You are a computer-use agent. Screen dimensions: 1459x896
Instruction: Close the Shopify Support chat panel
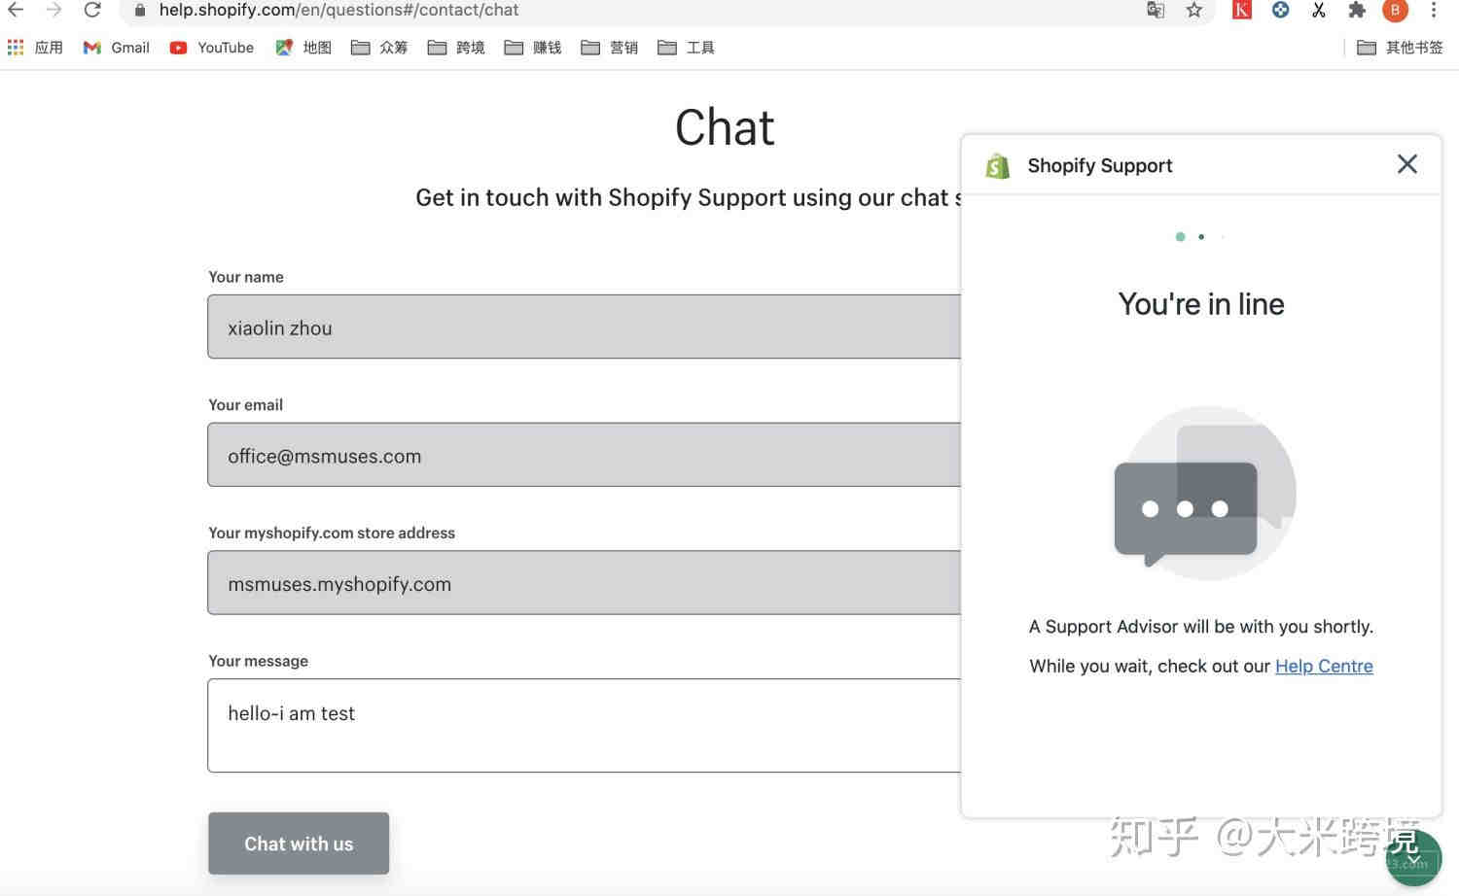click(x=1407, y=164)
